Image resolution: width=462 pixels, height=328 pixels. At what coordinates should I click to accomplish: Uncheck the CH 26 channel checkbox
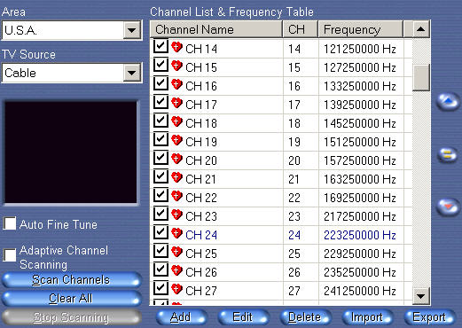[161, 269]
